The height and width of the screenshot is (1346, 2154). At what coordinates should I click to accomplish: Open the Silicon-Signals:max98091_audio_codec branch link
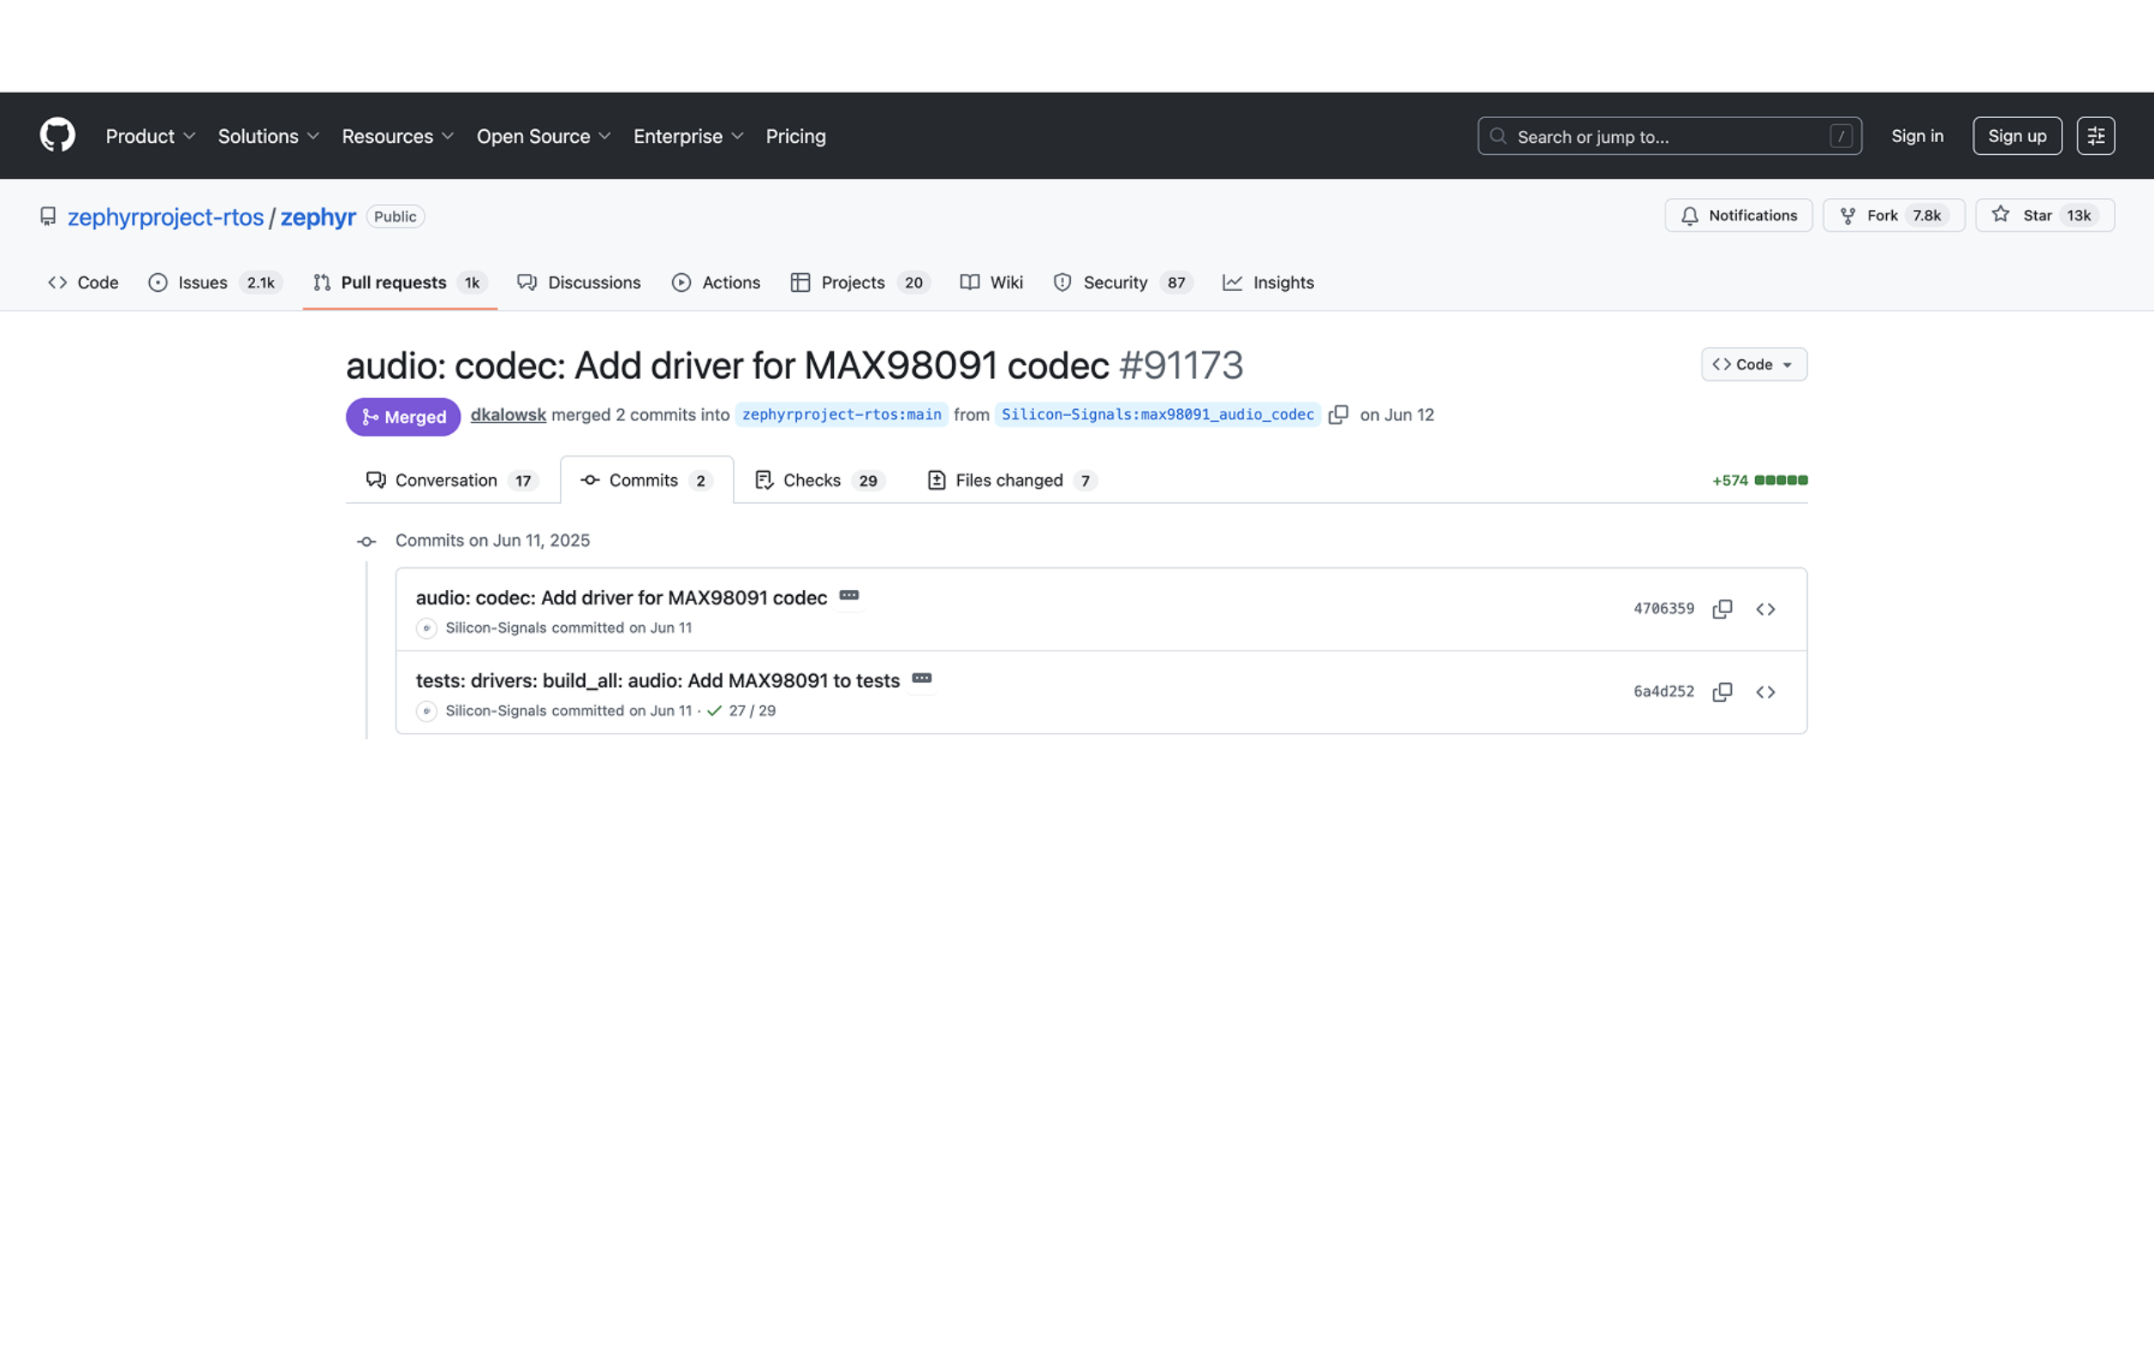pyautogui.click(x=1156, y=415)
